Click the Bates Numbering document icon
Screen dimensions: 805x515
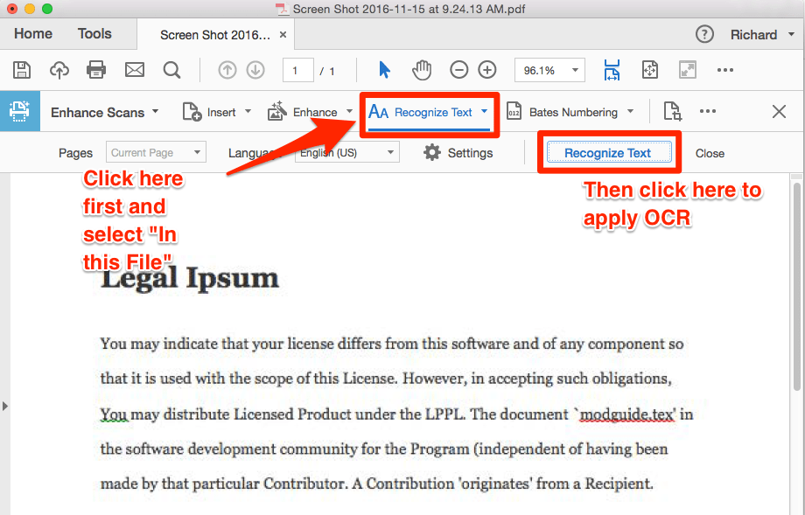(514, 111)
